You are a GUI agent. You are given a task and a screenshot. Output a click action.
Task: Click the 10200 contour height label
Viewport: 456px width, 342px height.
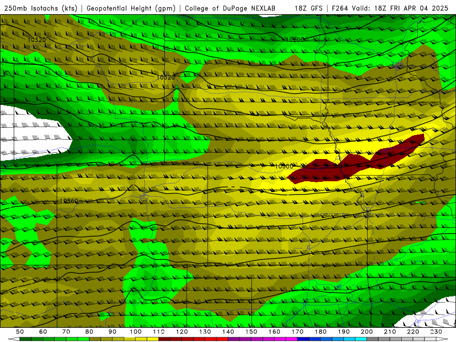[295, 39]
